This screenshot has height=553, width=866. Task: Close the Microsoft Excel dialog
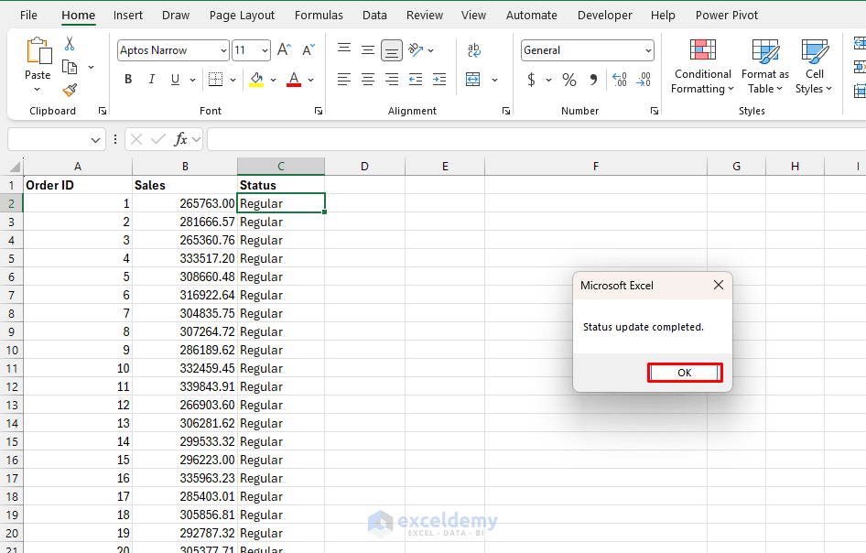pyautogui.click(x=718, y=285)
